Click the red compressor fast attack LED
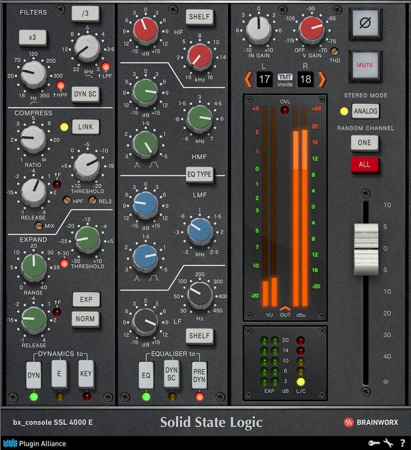This screenshot has width=411, height=450. pyautogui.click(x=57, y=184)
